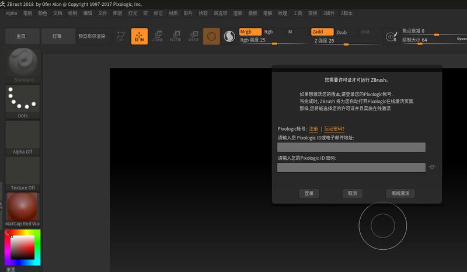Open the 图层 menu
Screen dimensions: 467x272
(x=118, y=13)
